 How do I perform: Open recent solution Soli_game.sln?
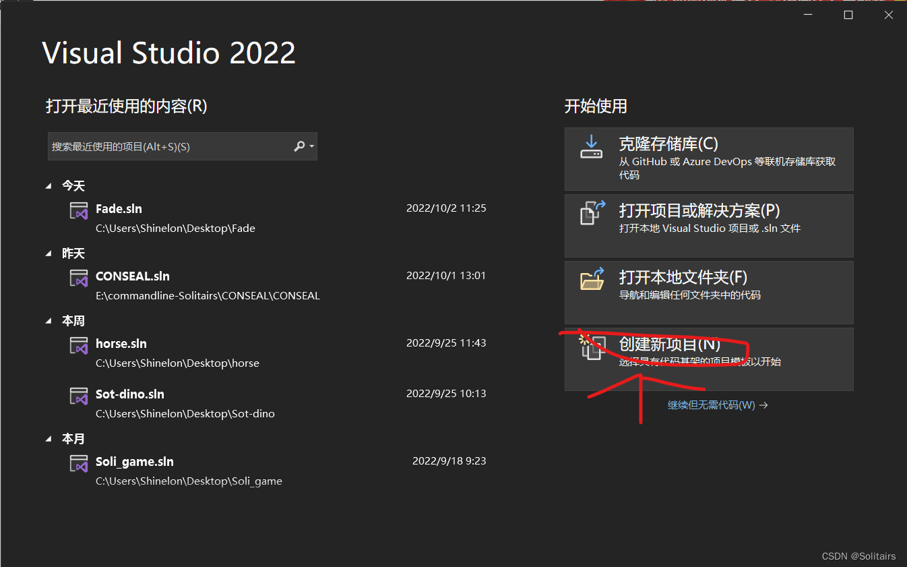click(135, 462)
